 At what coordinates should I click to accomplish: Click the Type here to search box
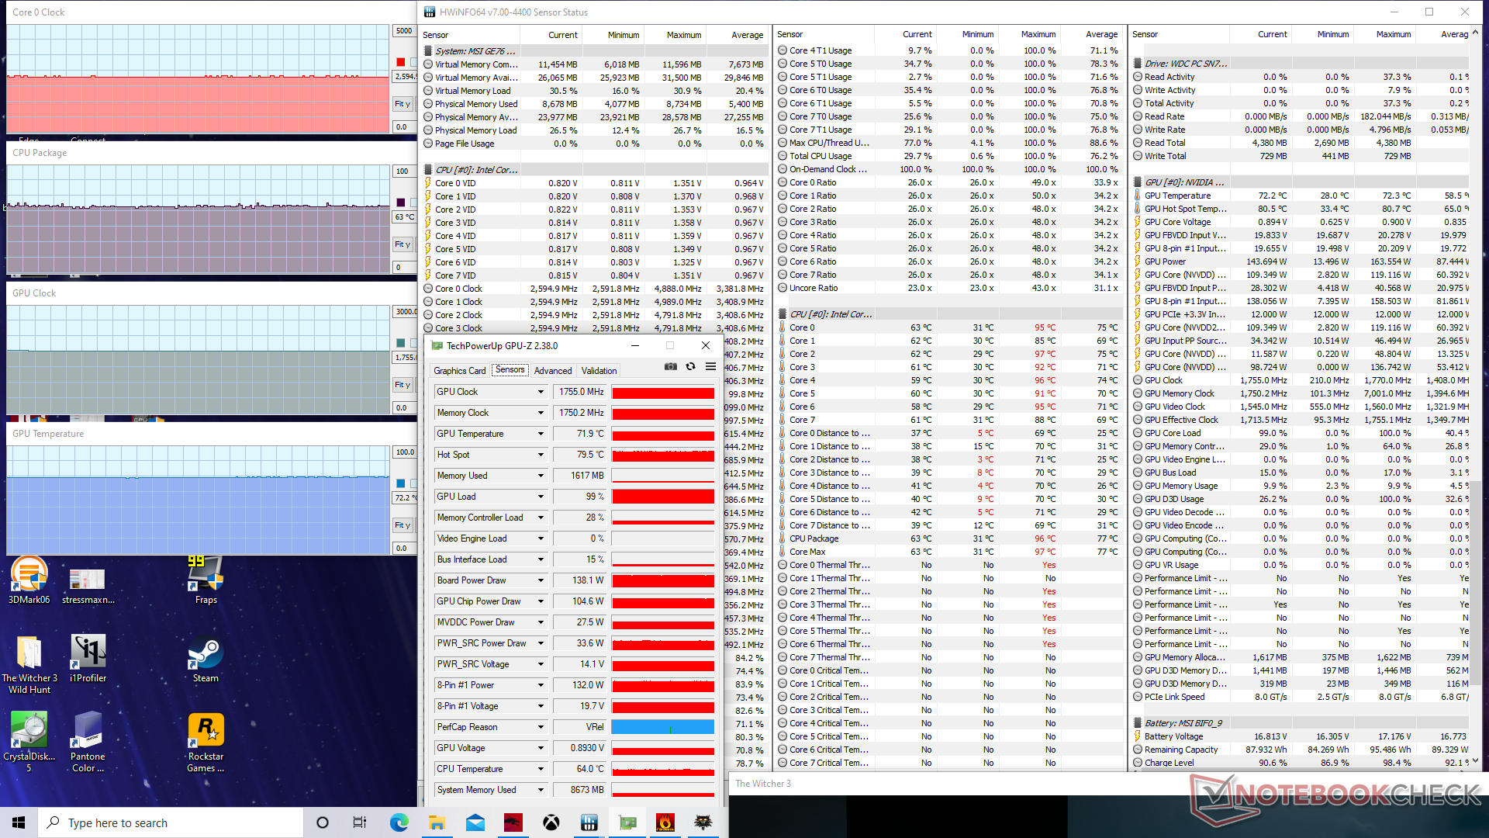click(171, 822)
